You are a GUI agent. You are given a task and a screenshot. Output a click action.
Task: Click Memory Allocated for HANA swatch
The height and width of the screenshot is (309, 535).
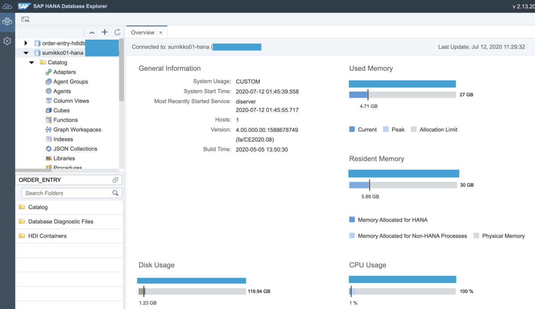(352, 220)
